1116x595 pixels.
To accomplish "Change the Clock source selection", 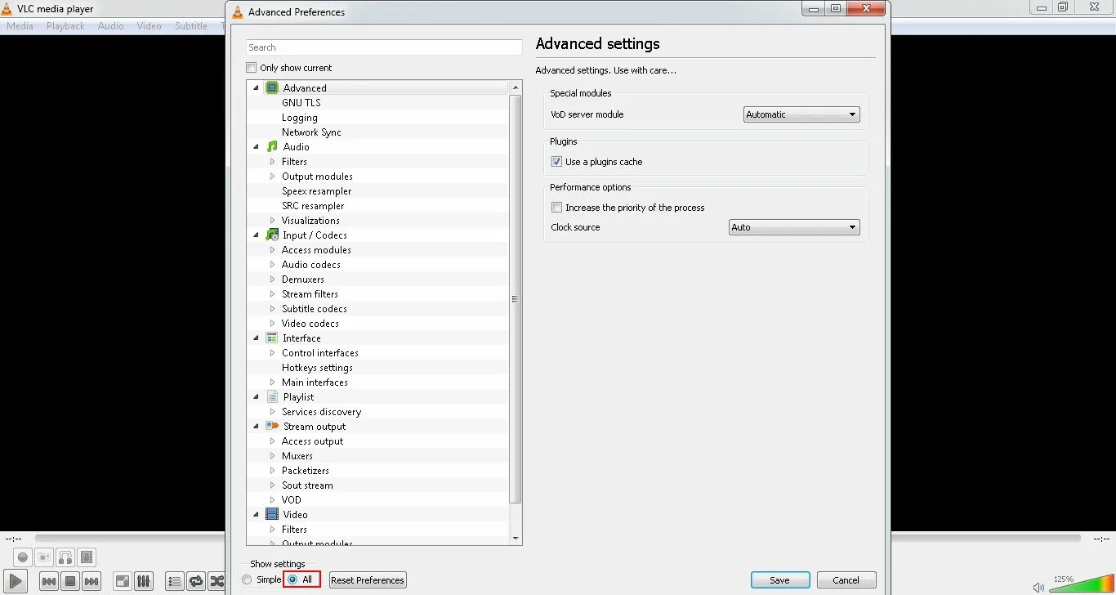I will pyautogui.click(x=793, y=227).
